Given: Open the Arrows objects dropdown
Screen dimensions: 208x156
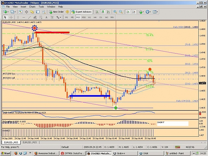Looking at the screenshot, I should coord(59,17).
